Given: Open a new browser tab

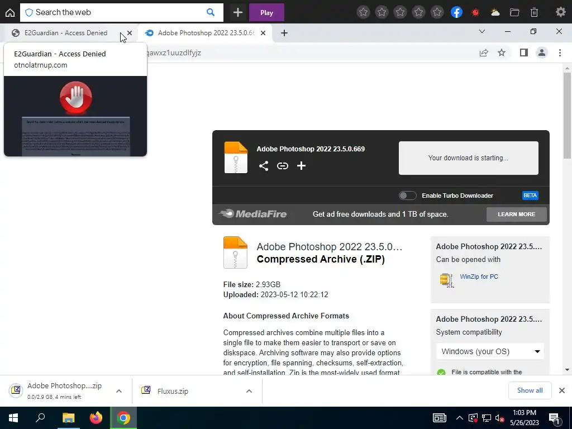Looking at the screenshot, I should point(284,33).
